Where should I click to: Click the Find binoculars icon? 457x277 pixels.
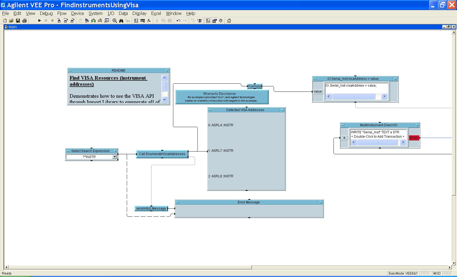click(121, 21)
